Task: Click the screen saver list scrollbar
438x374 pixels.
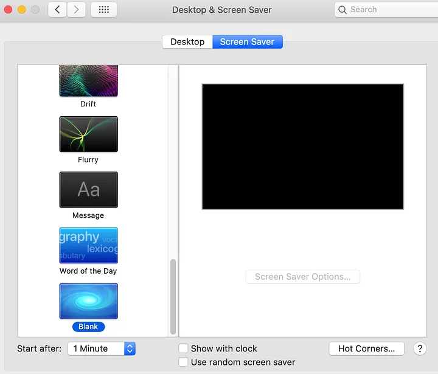Action: (x=173, y=296)
